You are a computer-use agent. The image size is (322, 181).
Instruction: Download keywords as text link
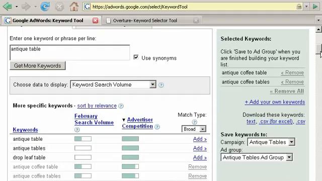[x=251, y=121]
